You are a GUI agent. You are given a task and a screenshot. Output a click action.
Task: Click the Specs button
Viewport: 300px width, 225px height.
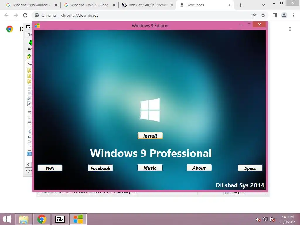tap(250, 168)
